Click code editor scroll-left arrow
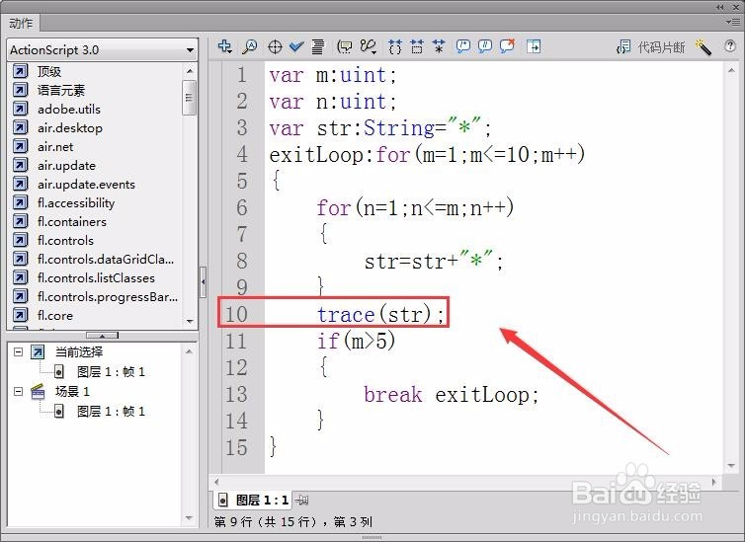The image size is (745, 542). coord(216,482)
